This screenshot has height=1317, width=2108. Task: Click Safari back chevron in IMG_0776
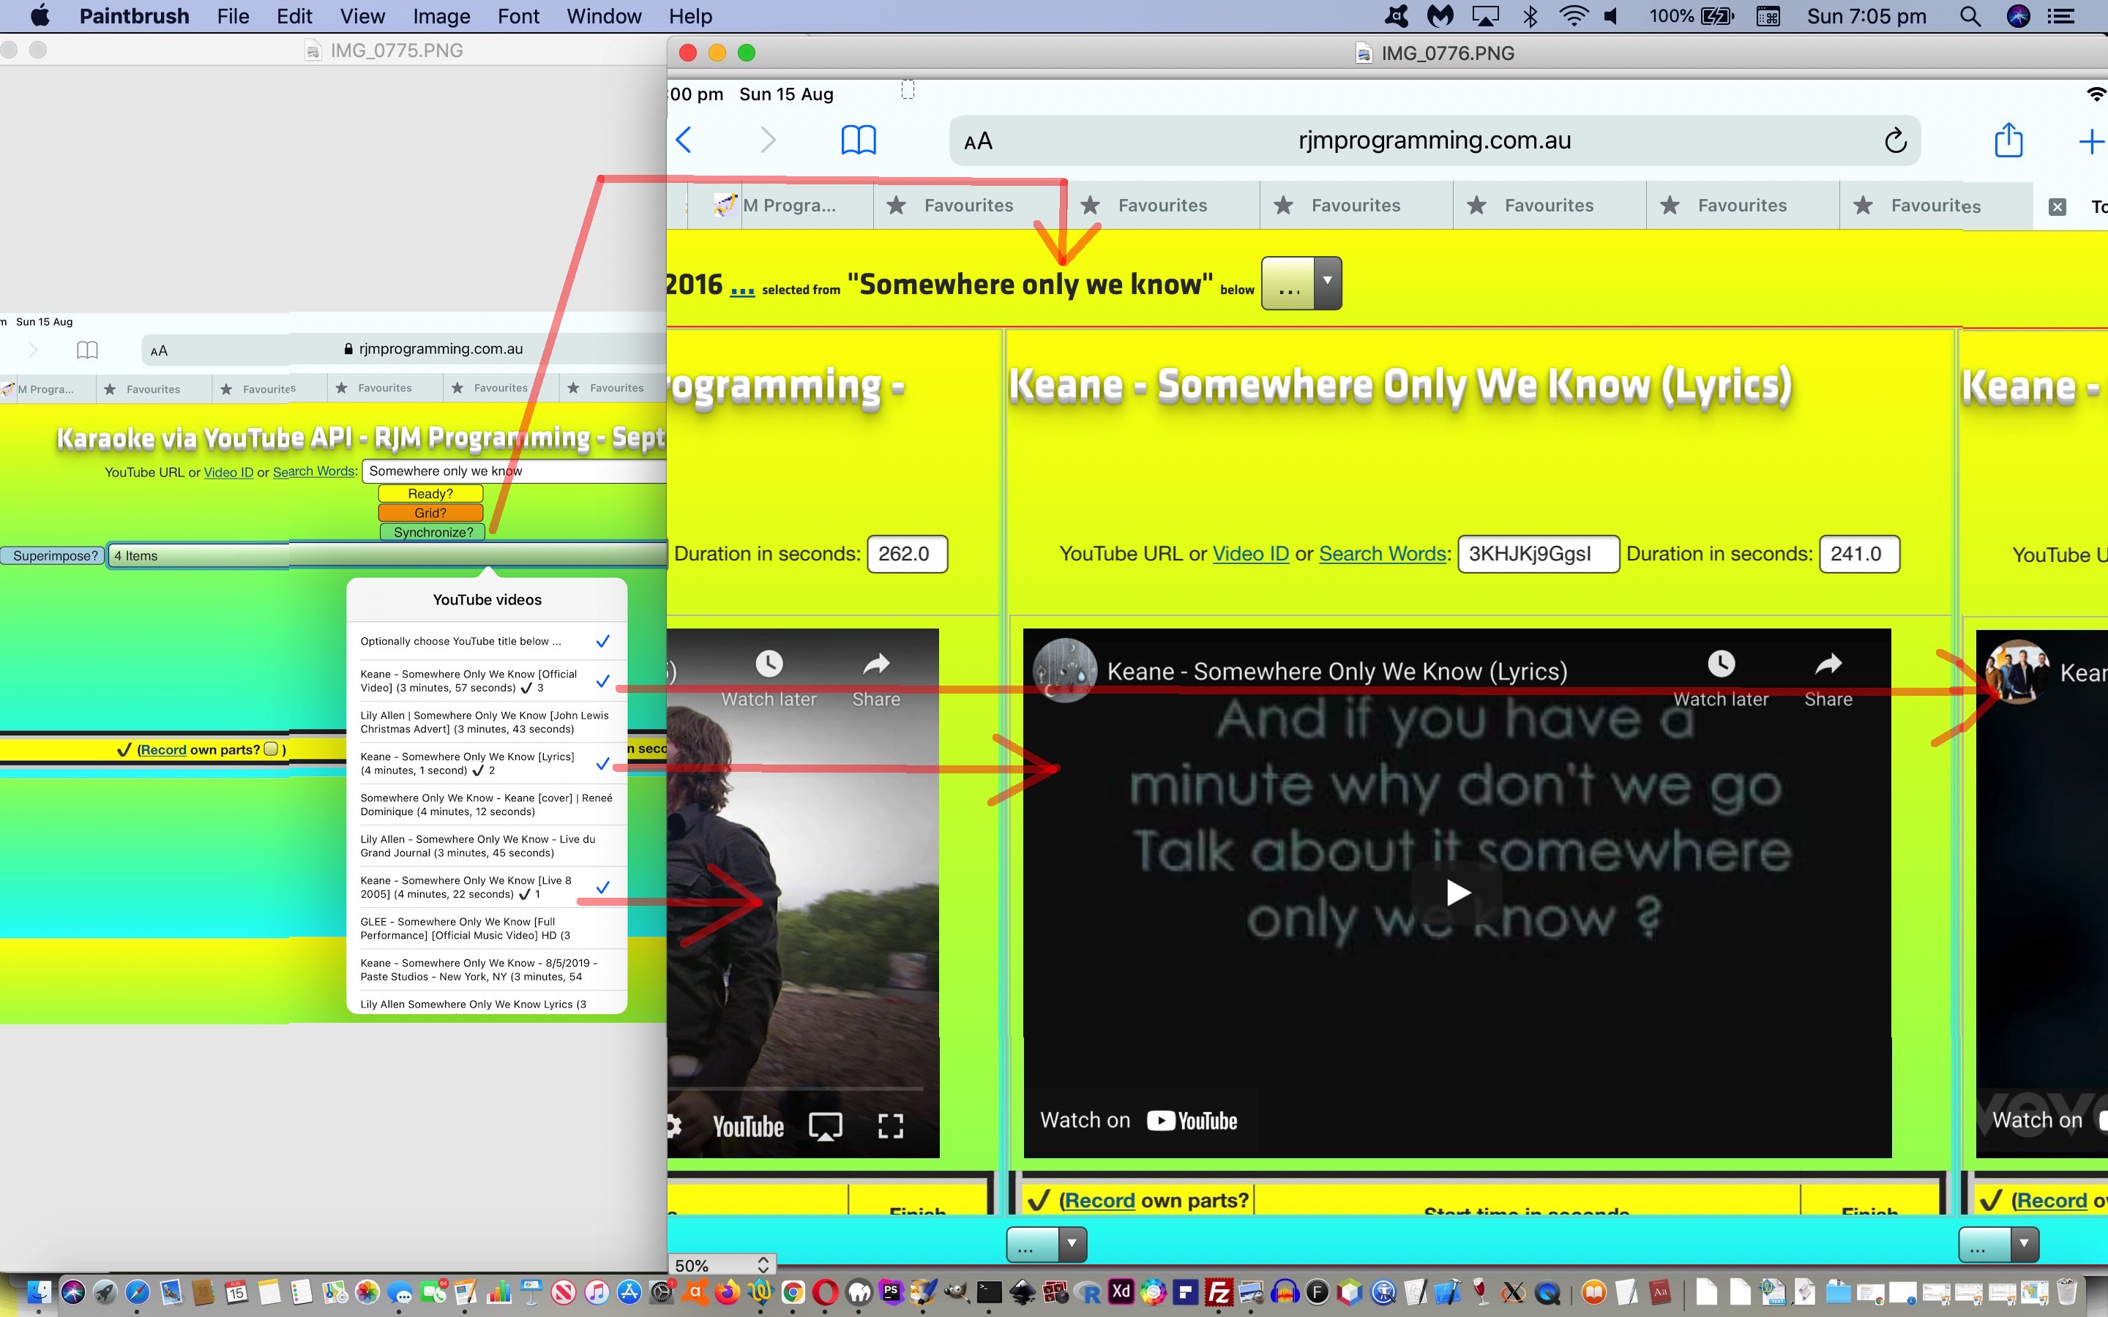(684, 139)
